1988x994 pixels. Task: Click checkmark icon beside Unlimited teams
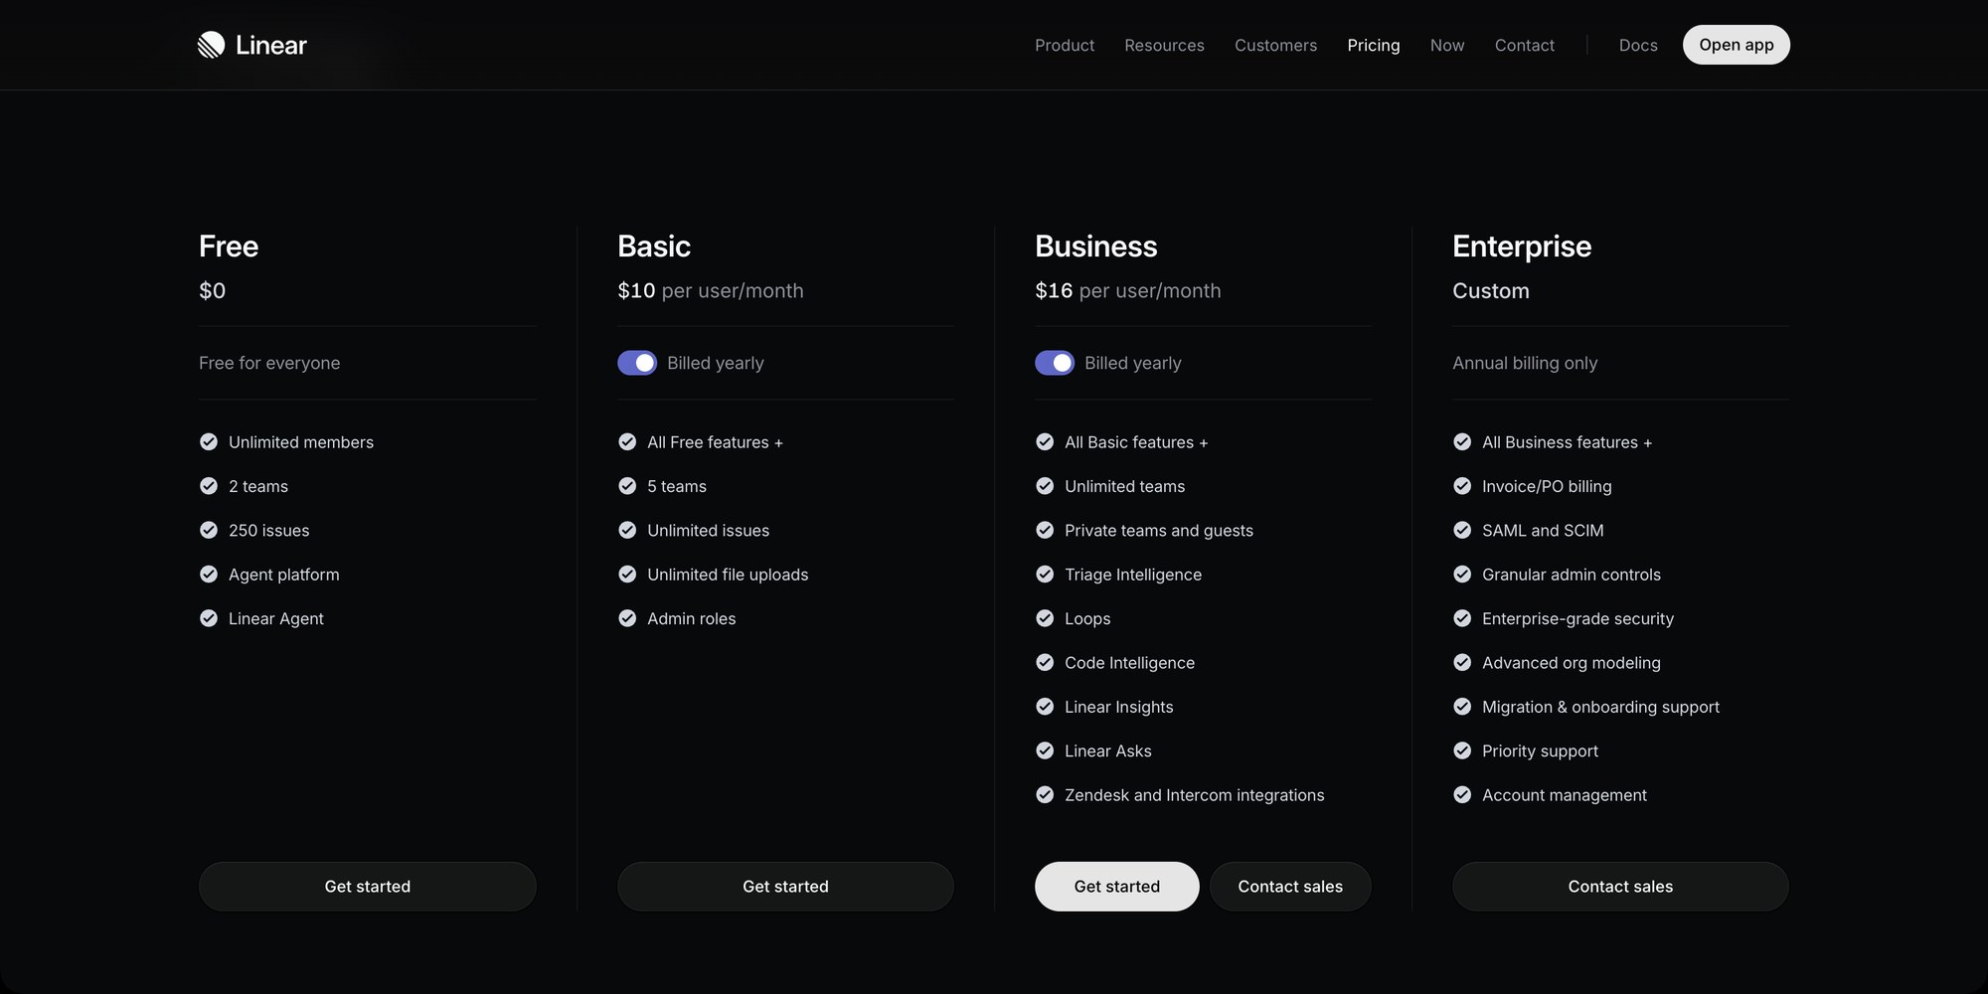coord(1045,486)
